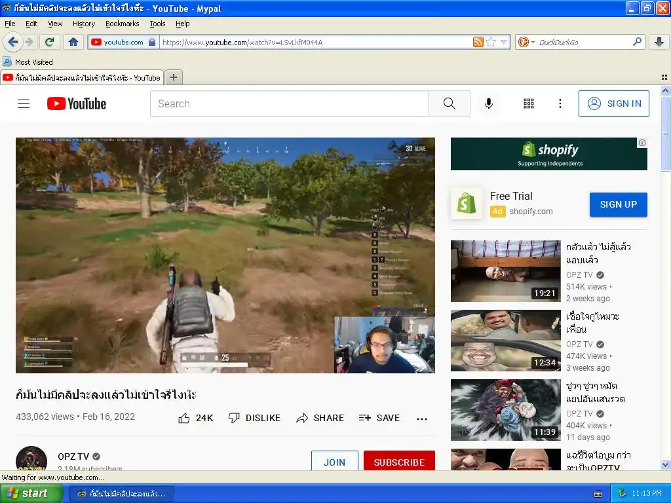Open the Windows start button

[x=31, y=493]
